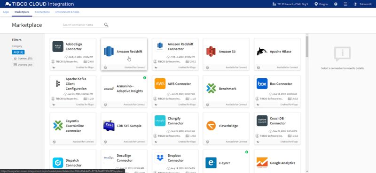Open the apps grid icon in header
The image size is (376, 173).
[x=345, y=4]
